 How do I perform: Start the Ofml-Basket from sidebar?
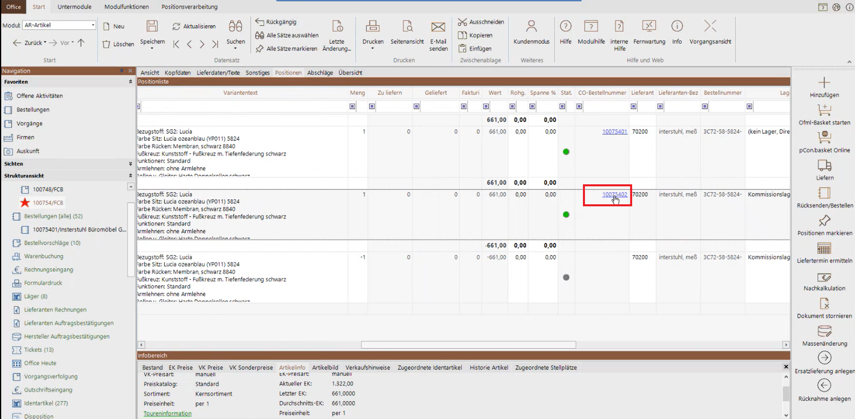coord(824,110)
